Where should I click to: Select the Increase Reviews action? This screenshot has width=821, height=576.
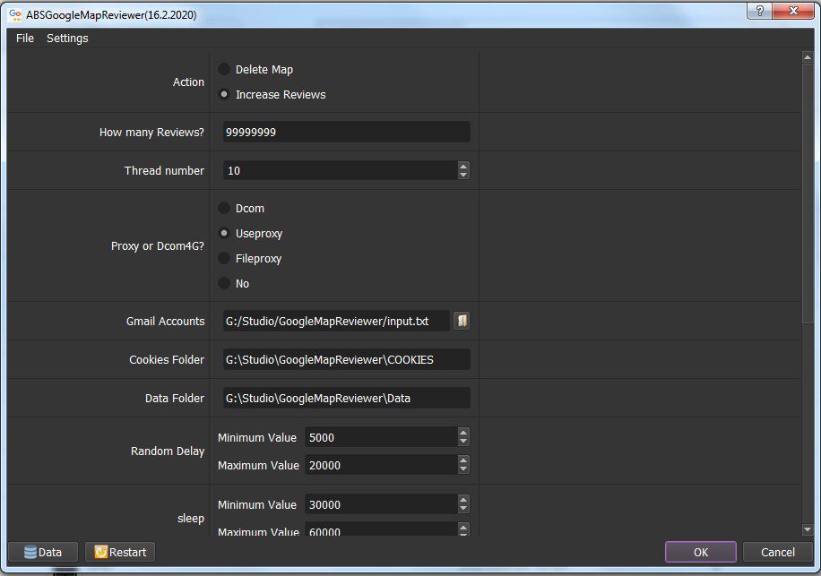(224, 94)
